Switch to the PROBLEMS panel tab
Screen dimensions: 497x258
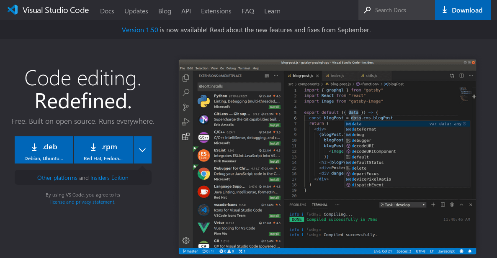pyautogui.click(x=298, y=205)
